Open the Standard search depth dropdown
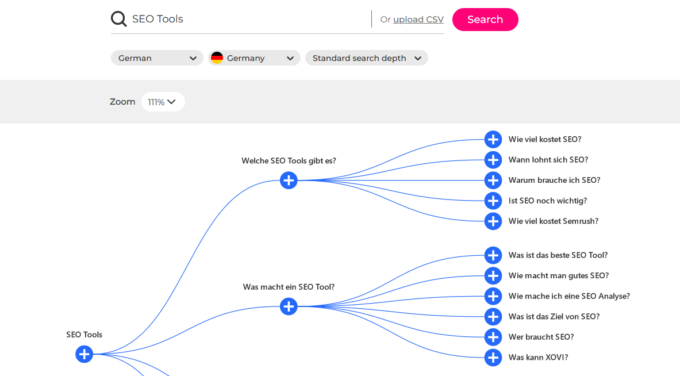 [x=367, y=58]
